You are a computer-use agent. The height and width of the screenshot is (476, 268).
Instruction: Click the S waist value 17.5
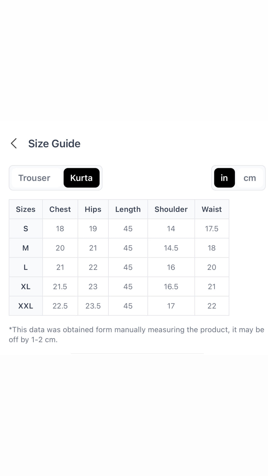pyautogui.click(x=212, y=229)
